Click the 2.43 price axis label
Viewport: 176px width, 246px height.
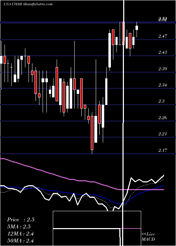click(163, 52)
